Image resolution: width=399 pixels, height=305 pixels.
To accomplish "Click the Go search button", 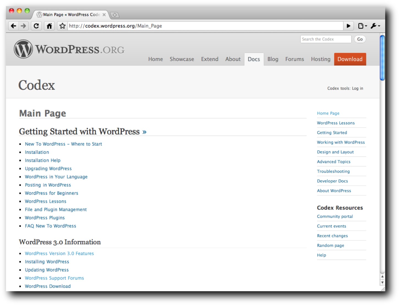I will tap(360, 39).
